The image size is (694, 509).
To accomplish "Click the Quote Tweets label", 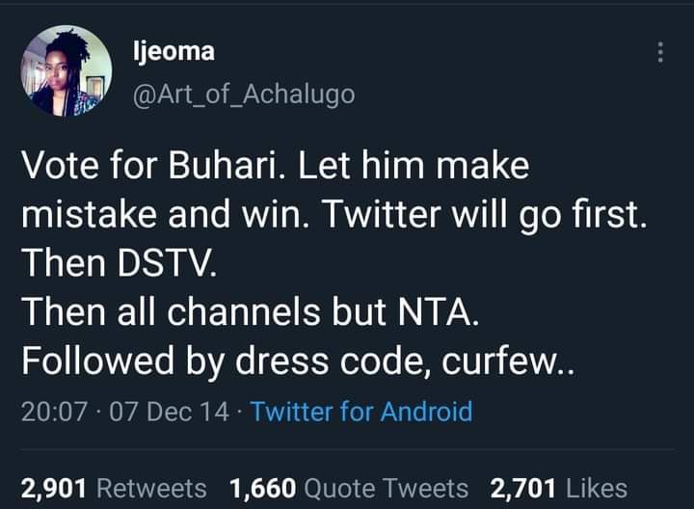I will tap(386, 489).
